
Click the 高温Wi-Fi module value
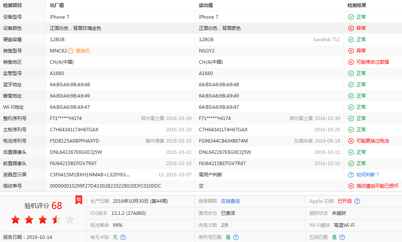[x=344, y=225]
